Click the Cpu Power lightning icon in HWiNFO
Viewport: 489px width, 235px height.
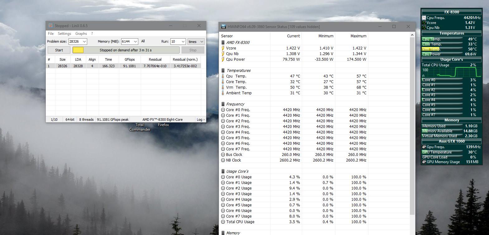pyautogui.click(x=223, y=59)
